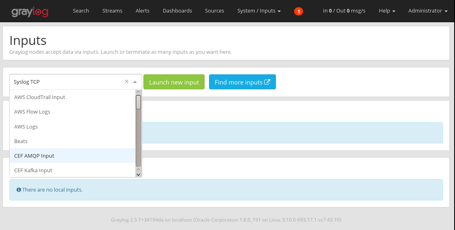
Task: Choose CEF AMQP Input option
Action: click(x=73, y=156)
